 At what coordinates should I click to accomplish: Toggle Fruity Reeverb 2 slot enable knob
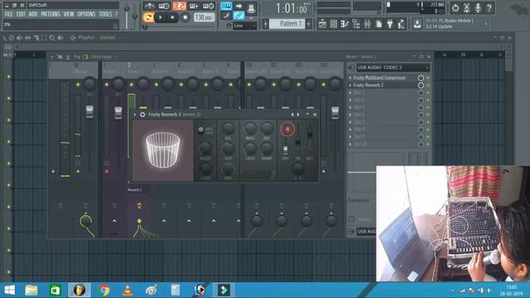pyautogui.click(x=421, y=85)
